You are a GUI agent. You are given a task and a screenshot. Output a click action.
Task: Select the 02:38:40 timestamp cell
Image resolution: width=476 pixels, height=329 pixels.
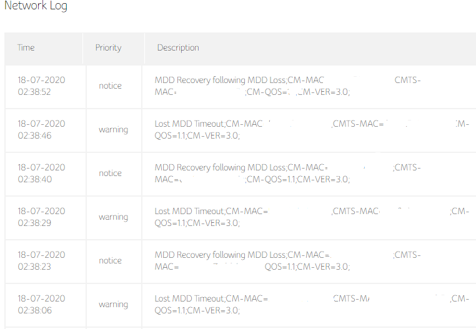pyautogui.click(x=41, y=174)
